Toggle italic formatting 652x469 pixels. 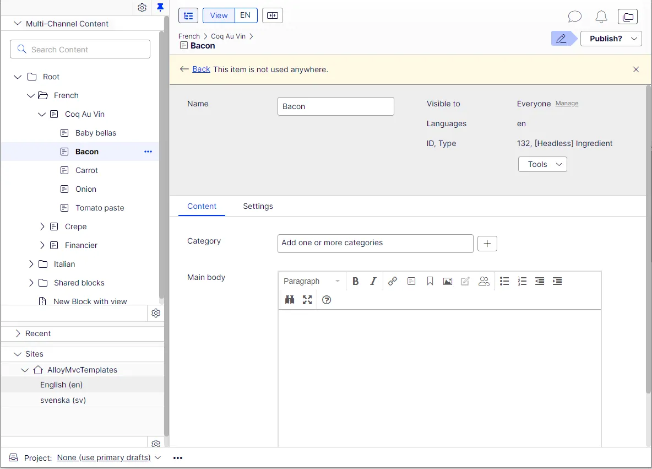pyautogui.click(x=373, y=281)
